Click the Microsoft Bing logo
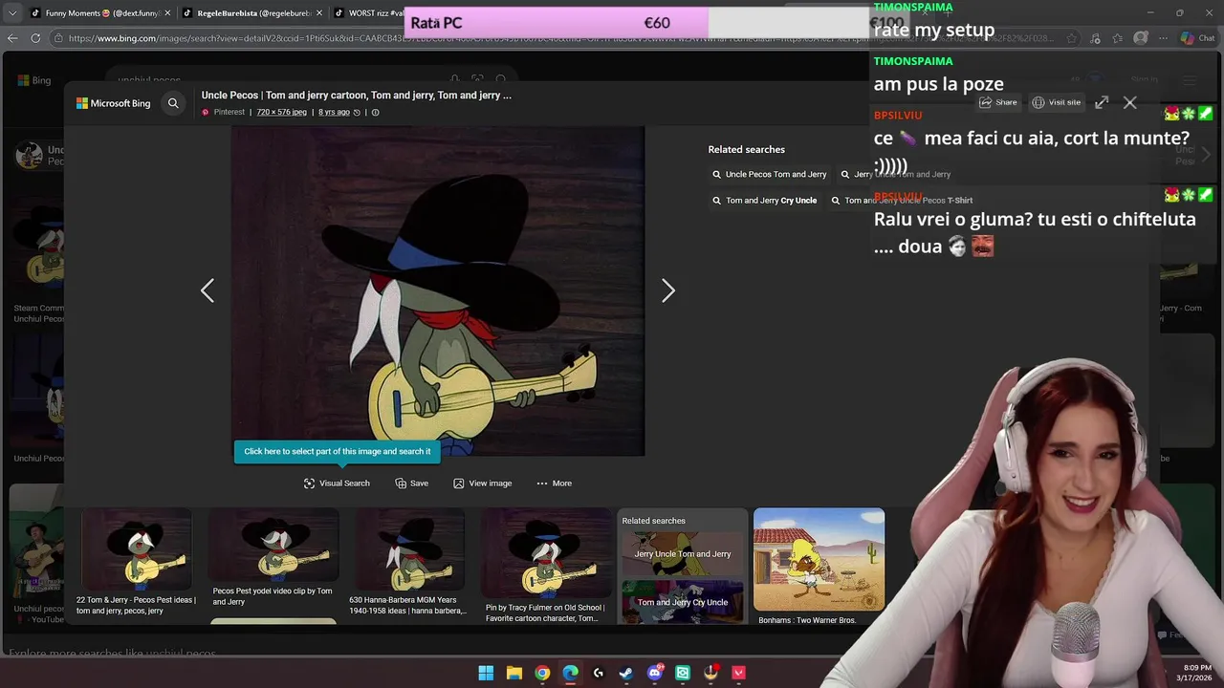This screenshot has height=688, width=1224. point(114,103)
